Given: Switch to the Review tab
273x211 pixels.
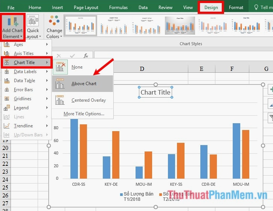Looking at the screenshot, I should (x=165, y=8).
